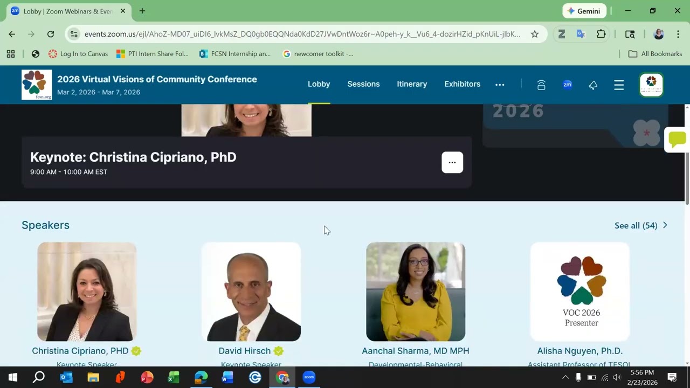Click the address bar URL field
The image size is (690, 388).
pyautogui.click(x=302, y=34)
